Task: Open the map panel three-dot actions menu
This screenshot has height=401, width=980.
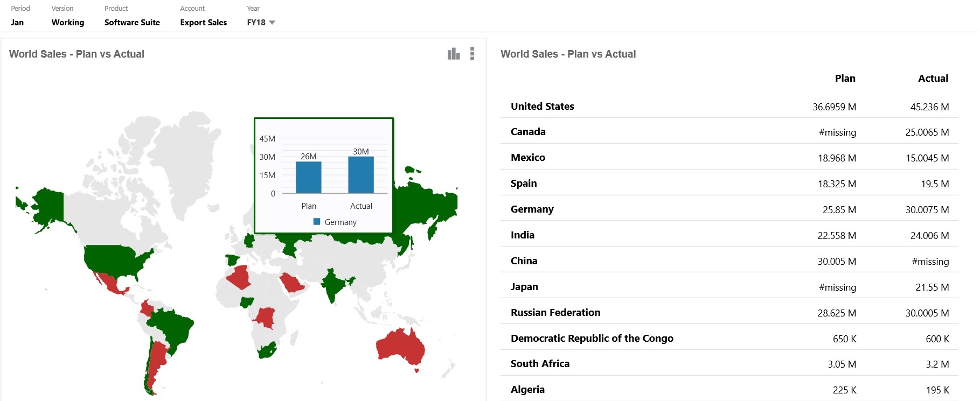Action: click(472, 54)
